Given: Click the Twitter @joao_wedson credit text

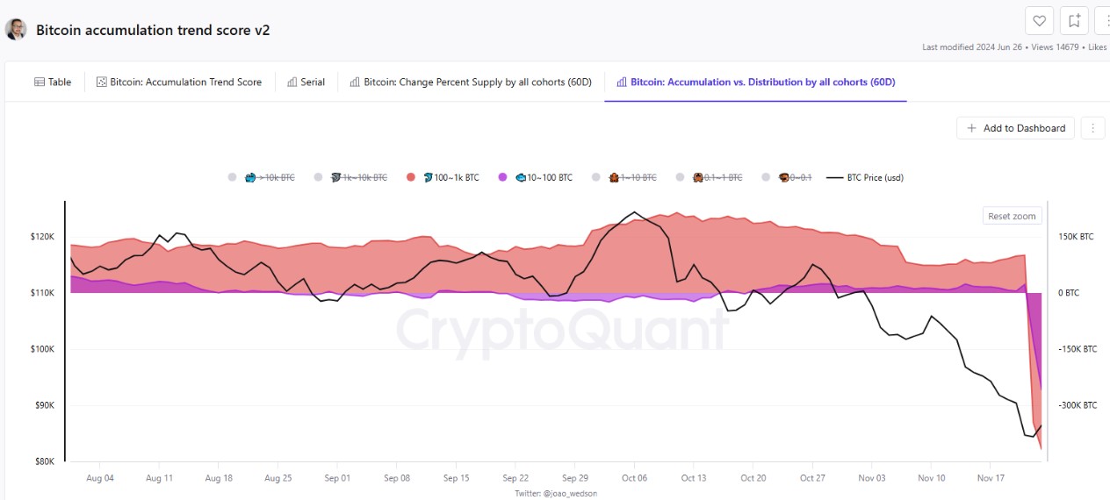Looking at the screenshot, I should (556, 493).
